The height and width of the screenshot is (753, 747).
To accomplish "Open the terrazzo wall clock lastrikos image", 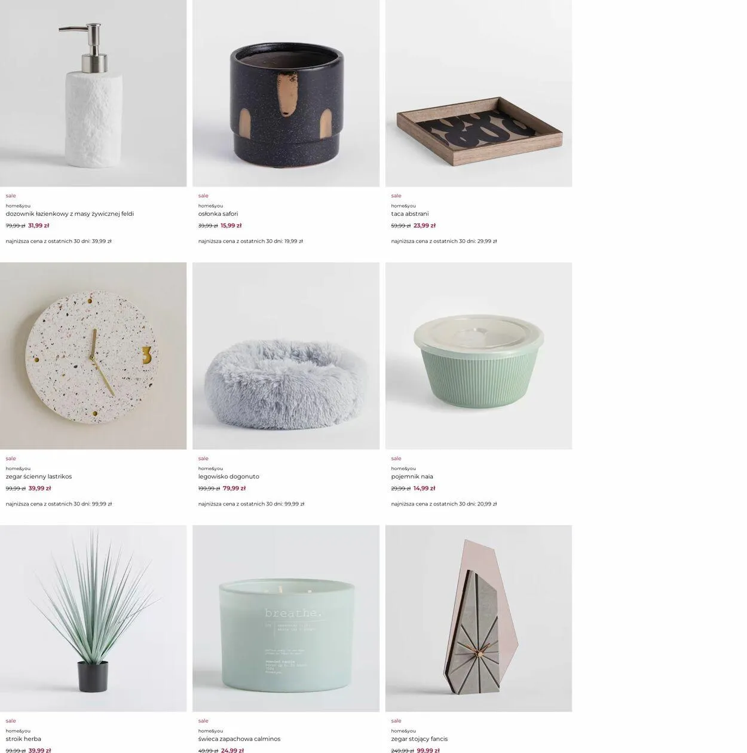I will [x=93, y=356].
